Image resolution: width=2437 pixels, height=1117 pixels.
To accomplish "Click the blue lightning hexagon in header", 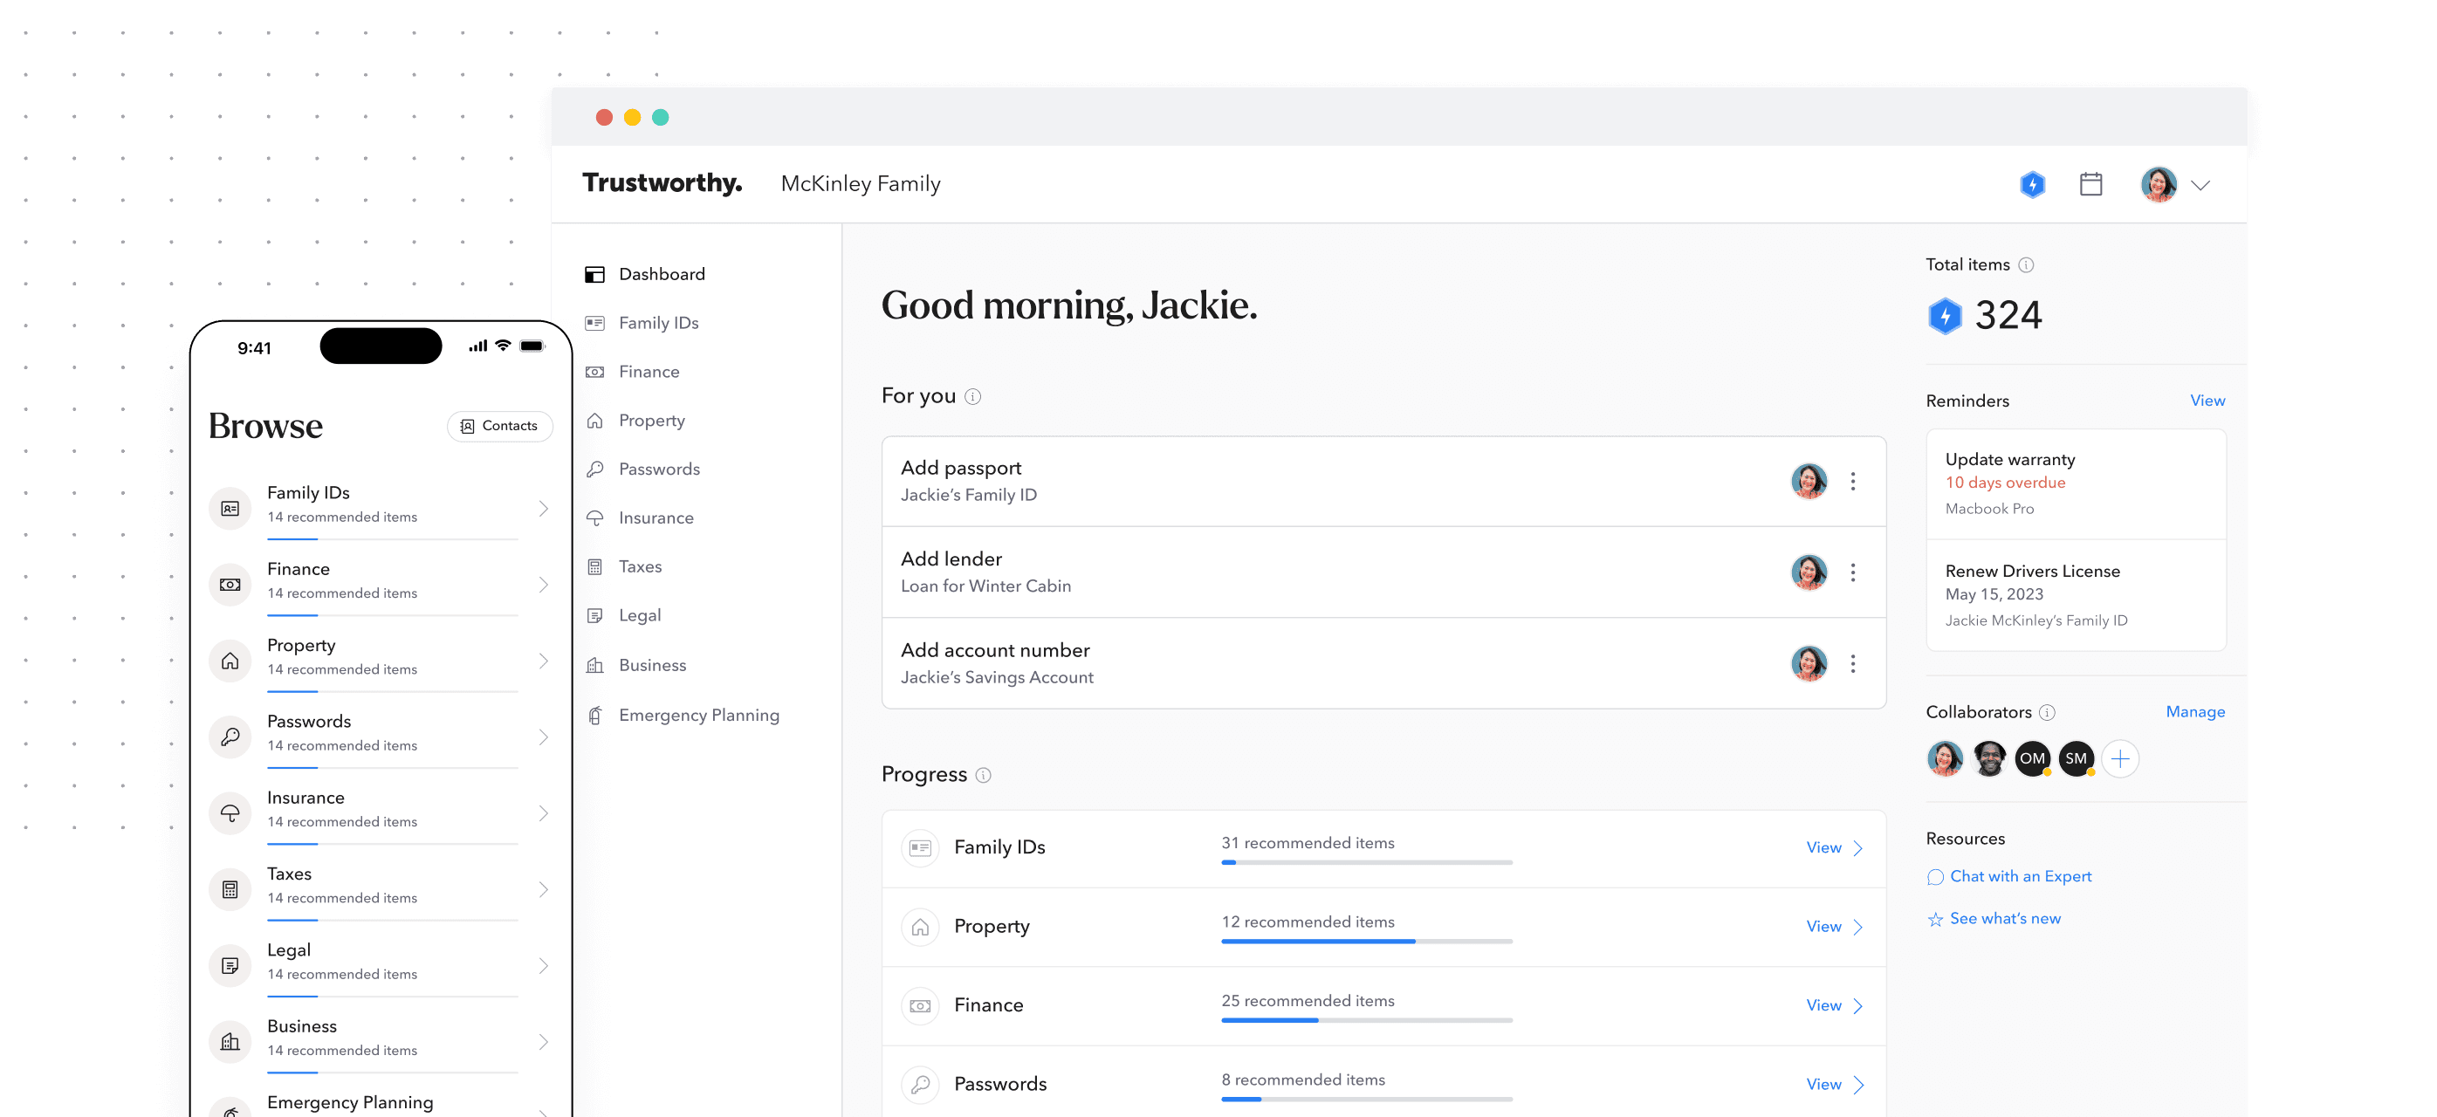I will [2032, 183].
